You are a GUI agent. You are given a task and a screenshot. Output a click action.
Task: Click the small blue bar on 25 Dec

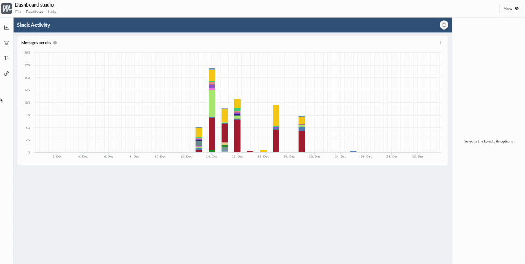coord(353,152)
